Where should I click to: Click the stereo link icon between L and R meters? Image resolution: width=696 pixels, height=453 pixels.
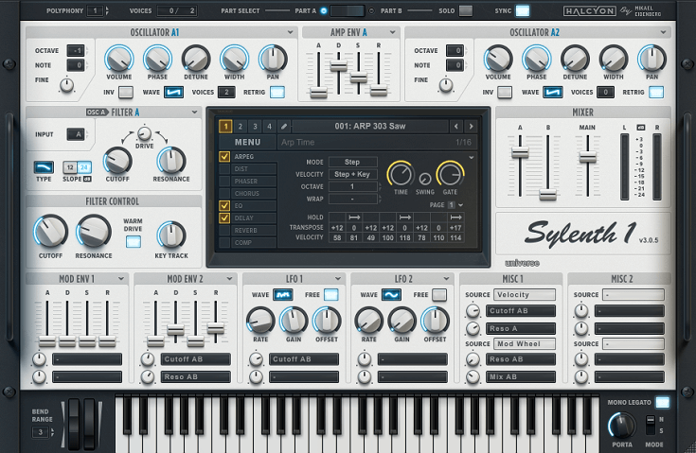[x=640, y=128]
